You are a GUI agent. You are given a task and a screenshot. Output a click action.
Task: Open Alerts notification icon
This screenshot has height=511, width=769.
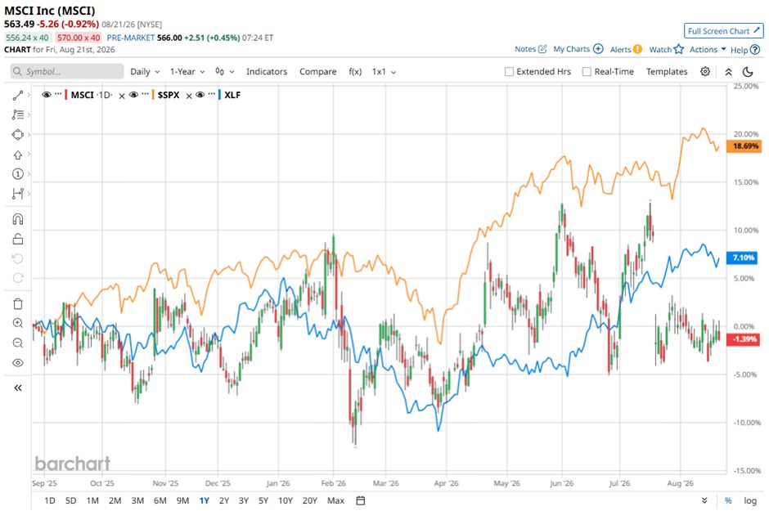pyautogui.click(x=637, y=49)
